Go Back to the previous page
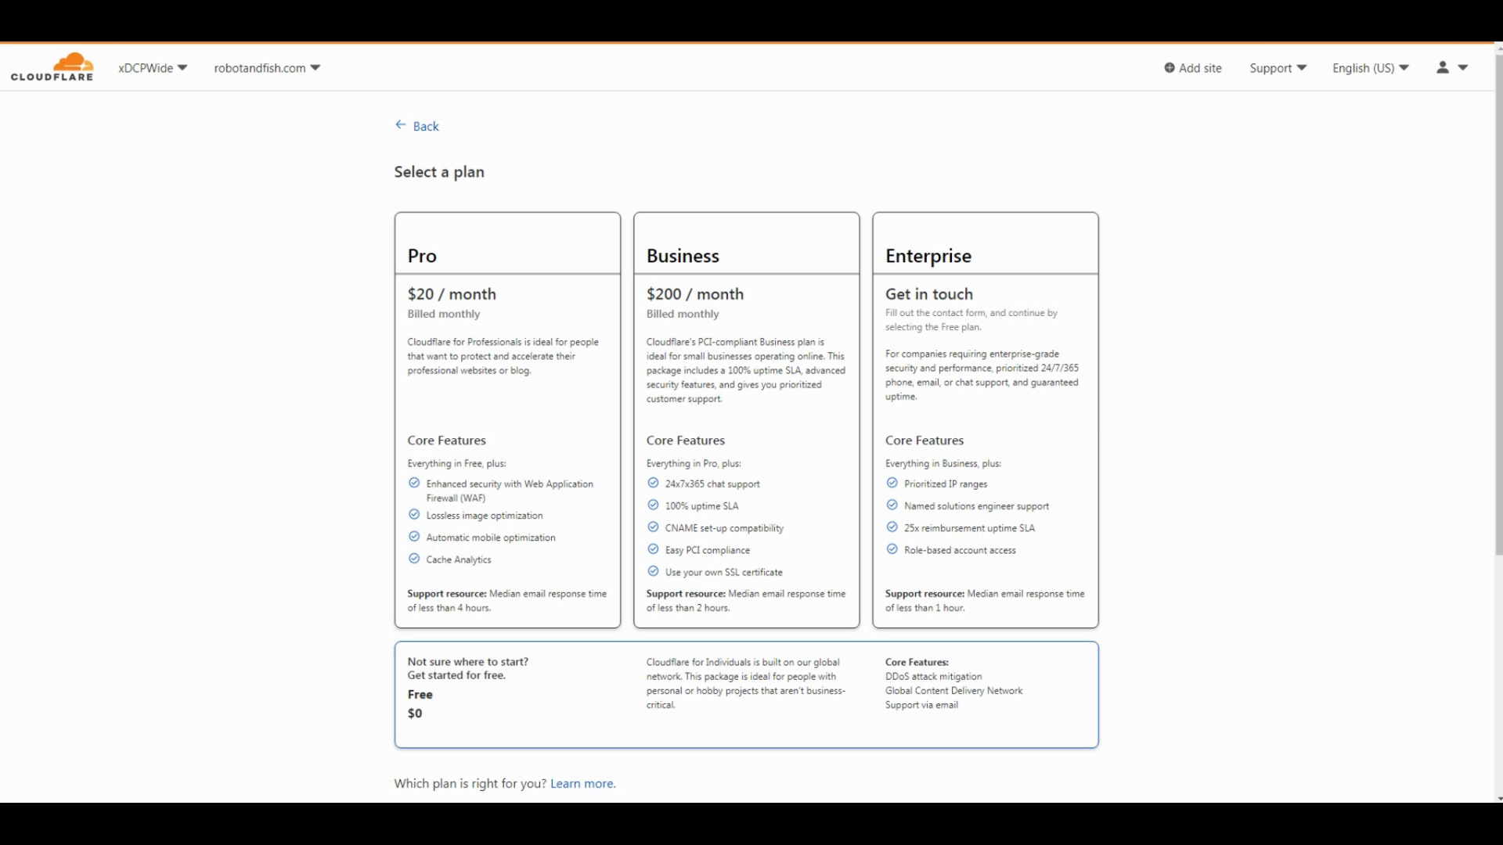This screenshot has height=845, width=1503. point(426,126)
